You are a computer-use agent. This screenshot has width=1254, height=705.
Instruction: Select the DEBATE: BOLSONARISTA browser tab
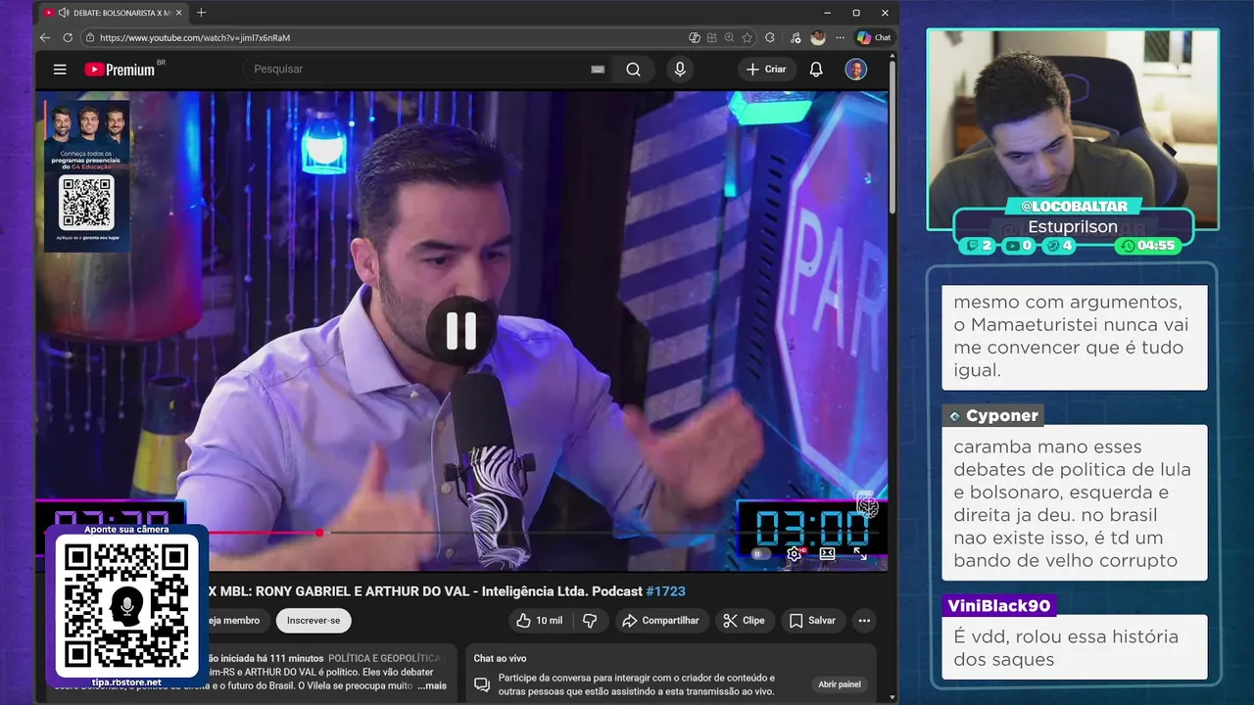point(112,13)
